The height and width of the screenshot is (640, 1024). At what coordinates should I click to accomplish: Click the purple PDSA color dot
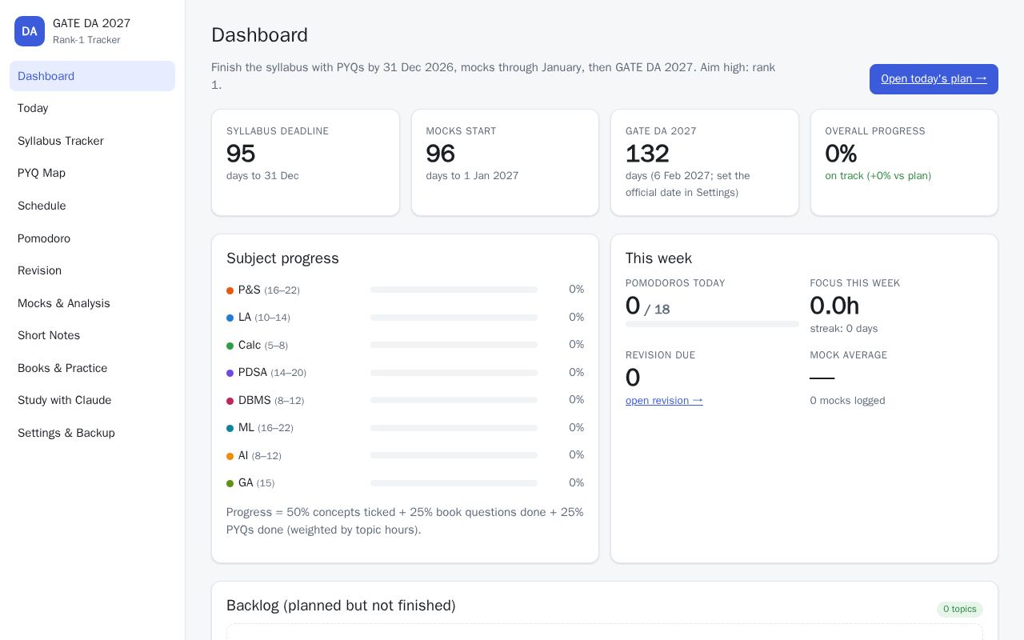(x=230, y=373)
